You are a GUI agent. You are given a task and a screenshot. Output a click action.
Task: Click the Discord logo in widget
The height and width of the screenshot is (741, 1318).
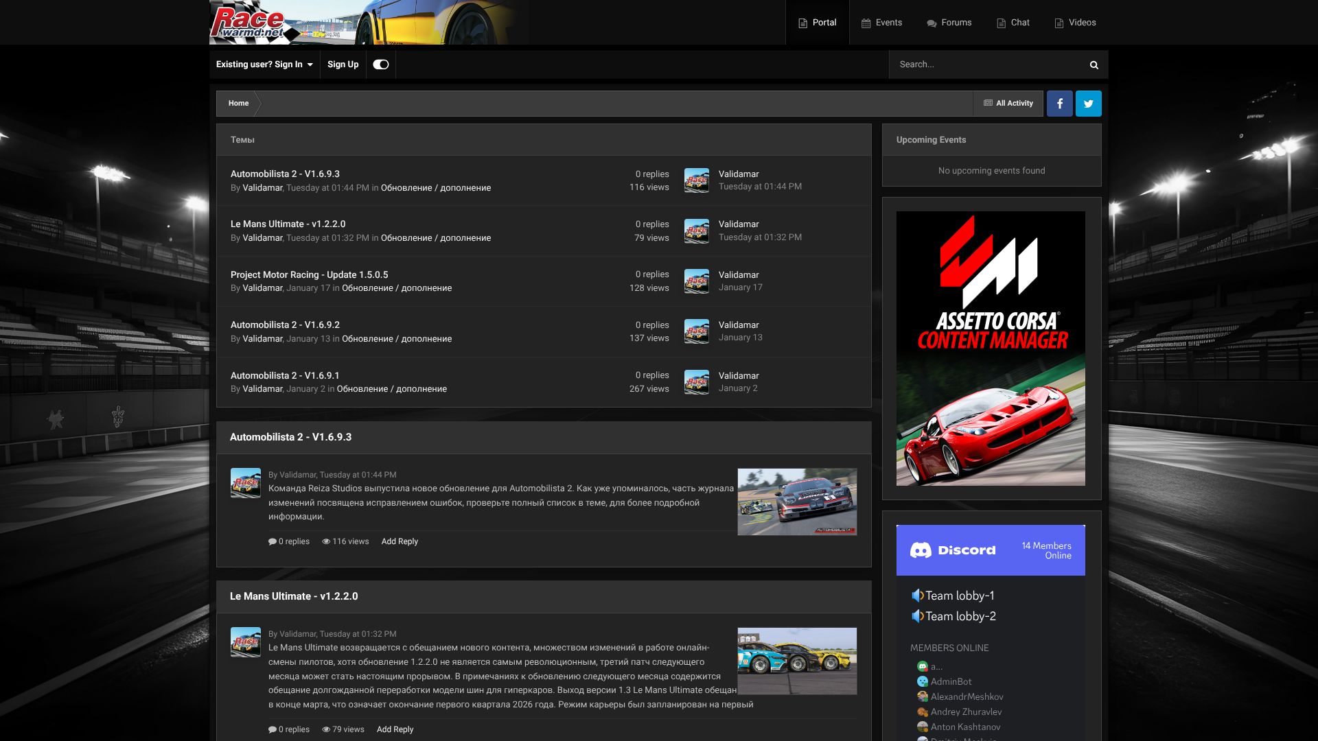[x=953, y=550]
